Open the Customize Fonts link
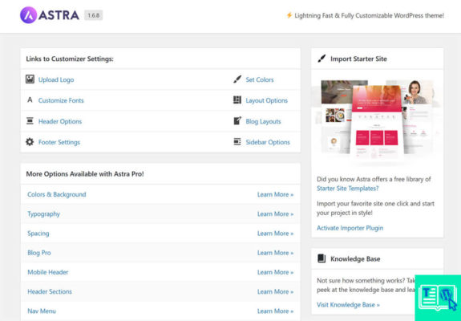Screen dimensions: 461x321 pos(61,100)
